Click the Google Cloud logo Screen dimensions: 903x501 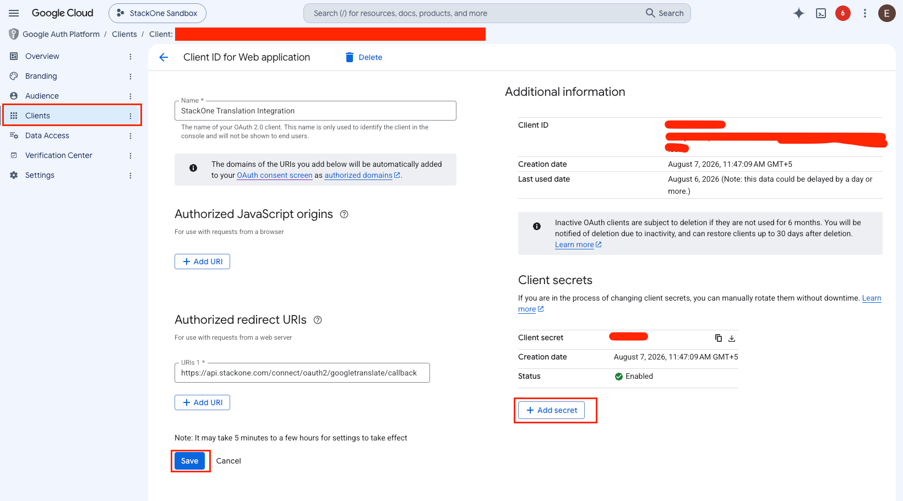tap(62, 13)
